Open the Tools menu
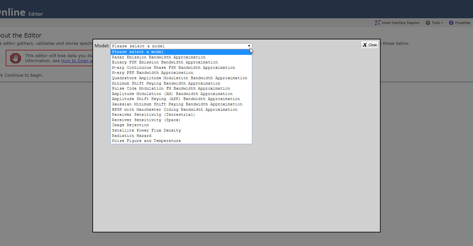Viewport: 473px width, 246px height. (434, 23)
